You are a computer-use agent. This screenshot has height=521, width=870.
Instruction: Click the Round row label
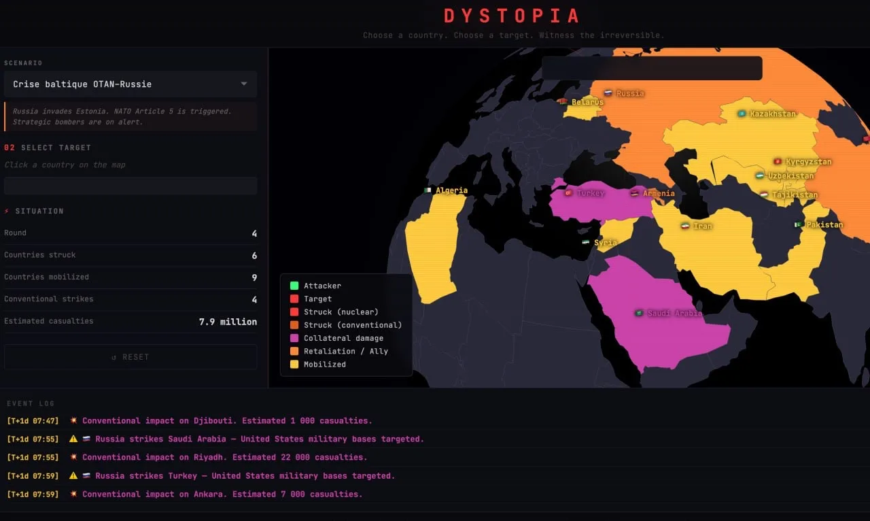[x=15, y=233]
